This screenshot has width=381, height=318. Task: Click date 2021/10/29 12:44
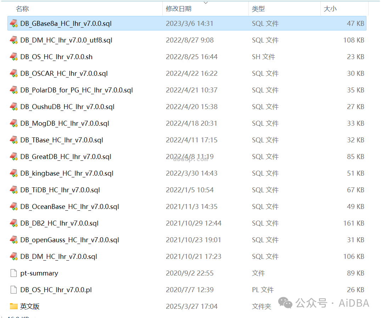pos(194,223)
